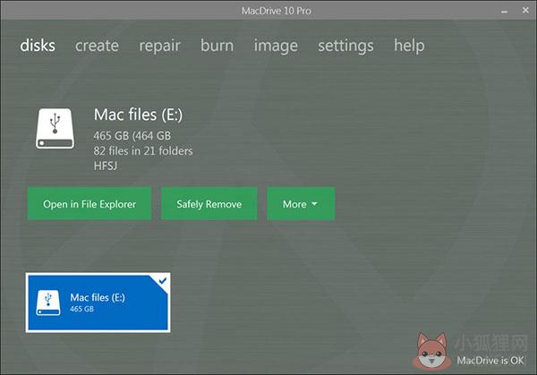Click the 465 GB (464 GB text

point(132,136)
